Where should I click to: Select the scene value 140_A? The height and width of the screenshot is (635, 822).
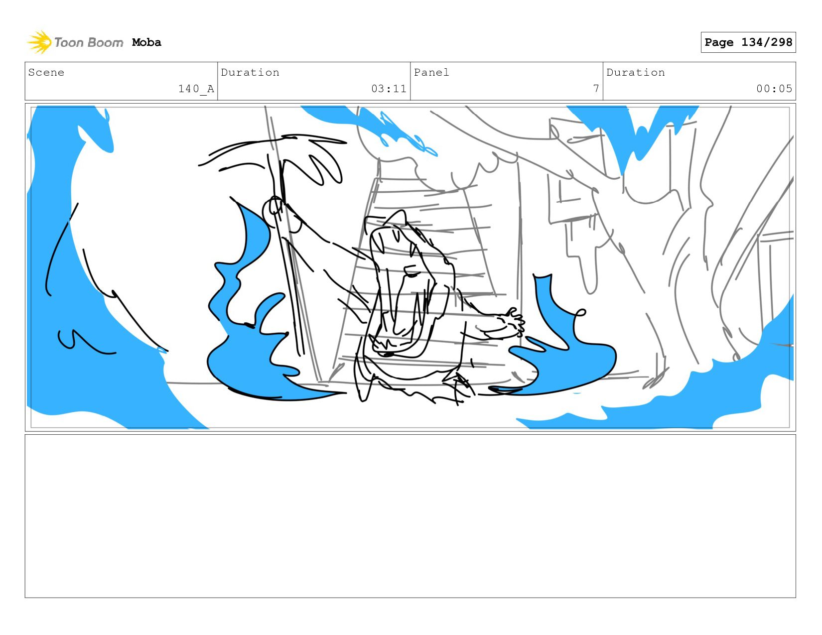click(196, 89)
